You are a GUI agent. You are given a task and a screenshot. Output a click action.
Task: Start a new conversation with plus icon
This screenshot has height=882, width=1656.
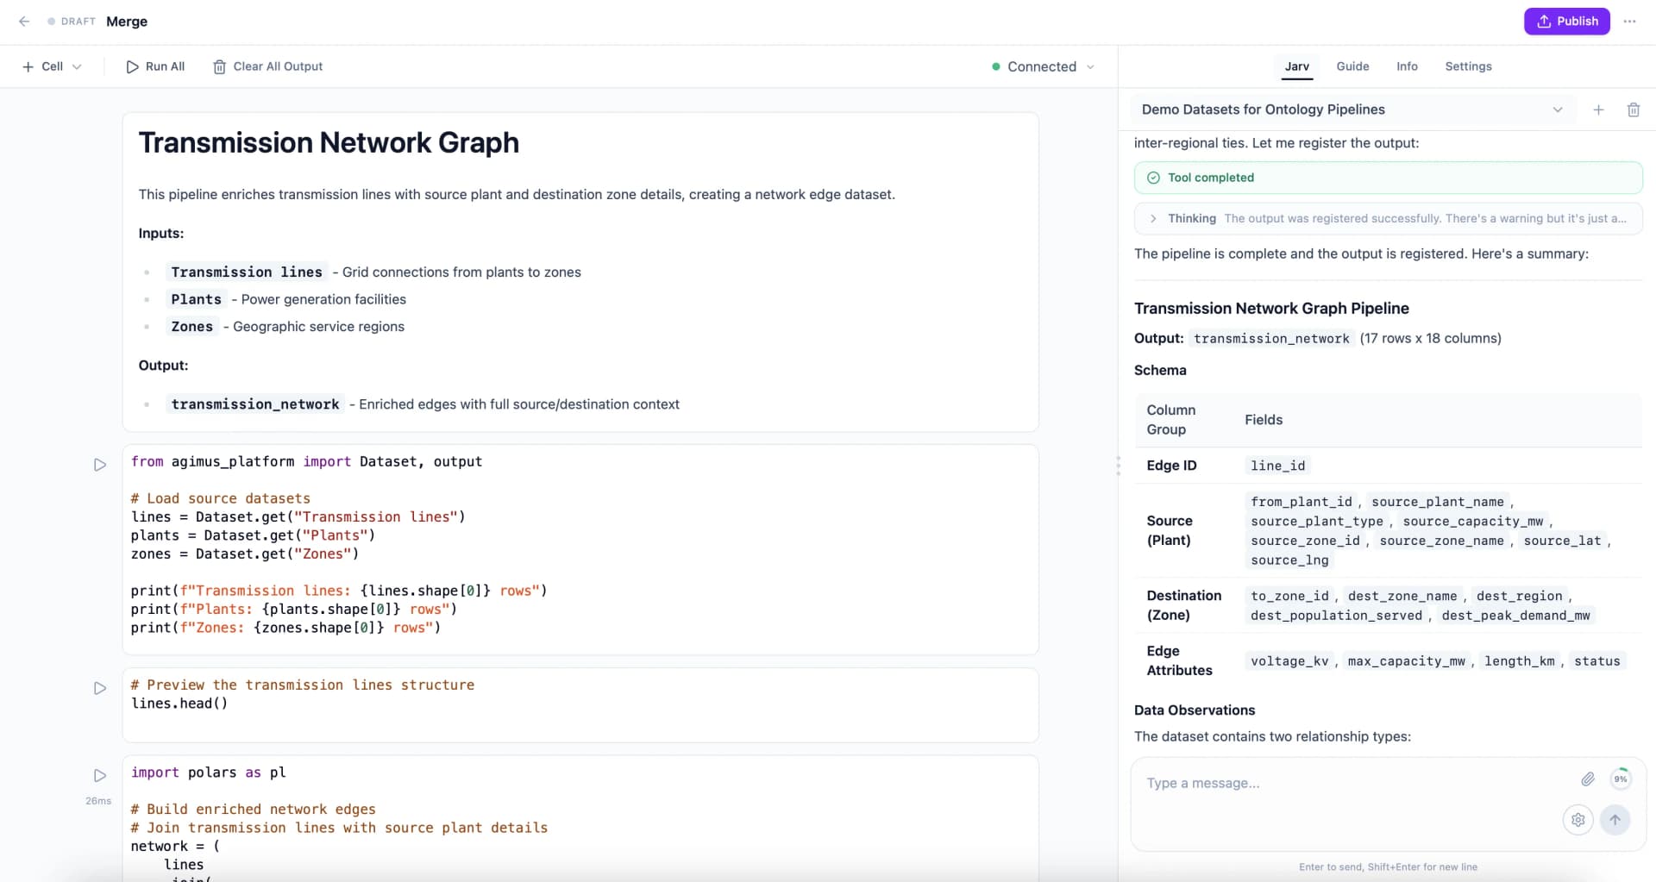click(1599, 109)
